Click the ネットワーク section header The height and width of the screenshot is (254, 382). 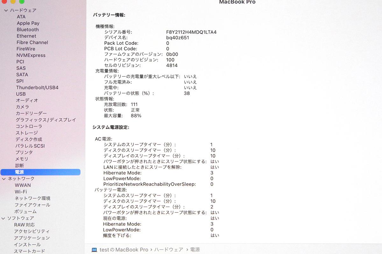(x=21, y=179)
